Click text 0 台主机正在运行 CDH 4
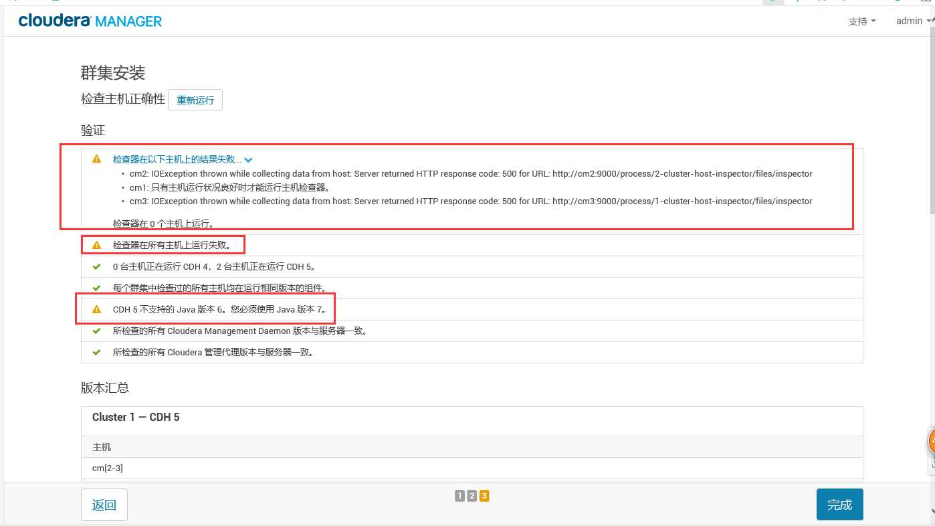Screen dimensions: 935x526 pos(214,267)
